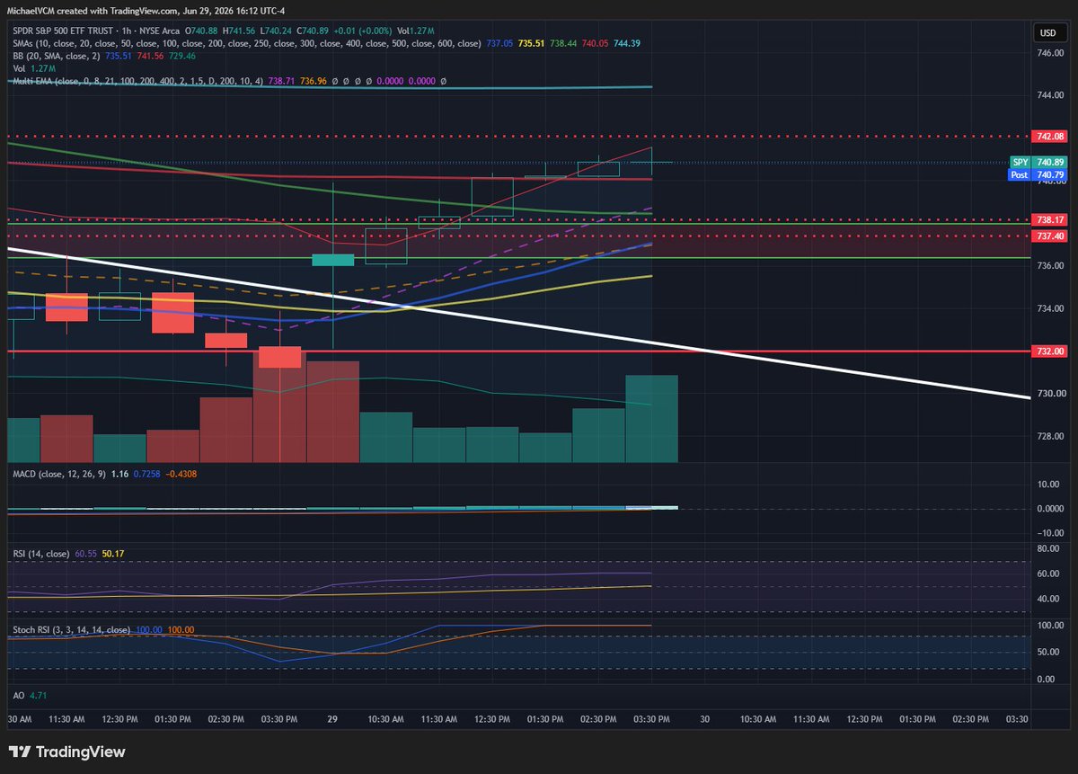The width and height of the screenshot is (1078, 774).
Task: Click the date label 30 on time axis
Action: click(x=705, y=719)
